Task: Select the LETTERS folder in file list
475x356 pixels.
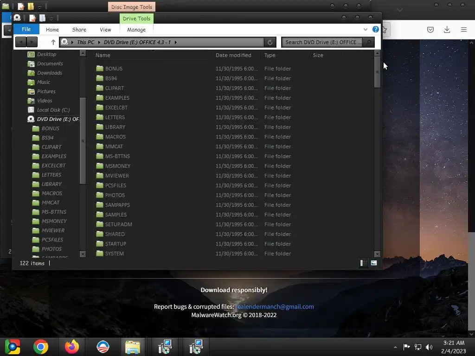Action: [115, 117]
